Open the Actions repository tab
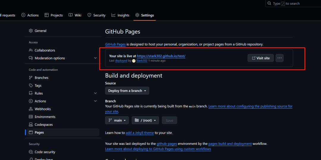The image size is (321, 160). (30, 15)
